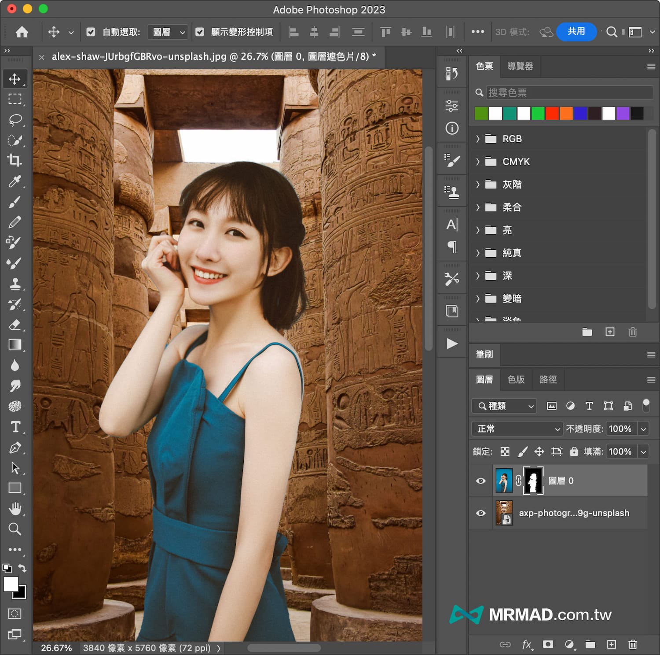
Task: Expand the 灰階 swatch folder
Action: 478,185
